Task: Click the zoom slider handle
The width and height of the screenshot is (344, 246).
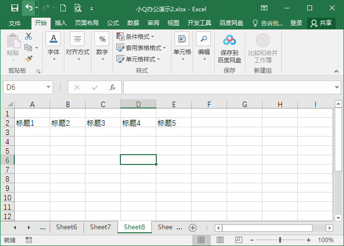Action: [x=280, y=240]
